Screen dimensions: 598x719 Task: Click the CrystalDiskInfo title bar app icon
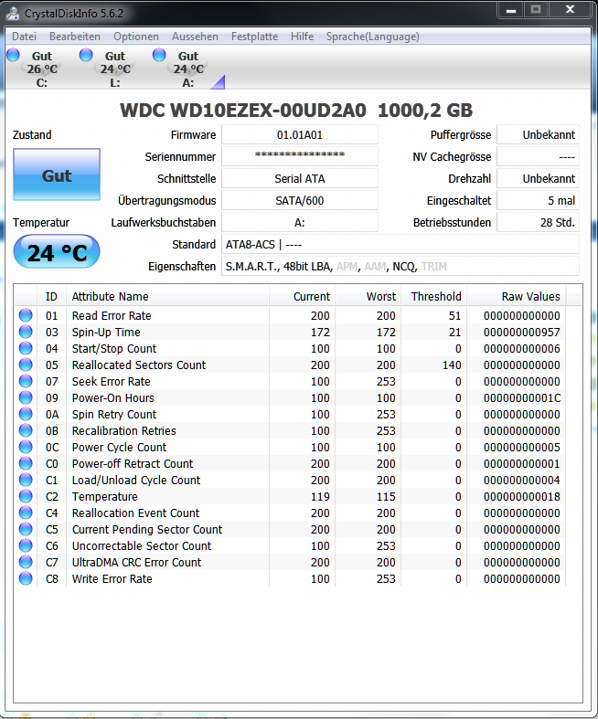[x=13, y=14]
